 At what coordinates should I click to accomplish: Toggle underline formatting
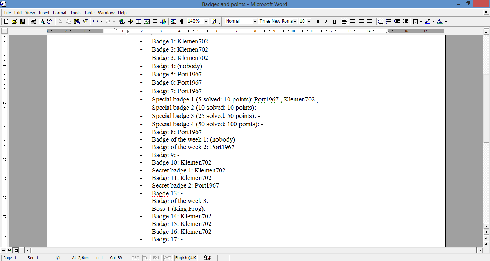(334, 22)
